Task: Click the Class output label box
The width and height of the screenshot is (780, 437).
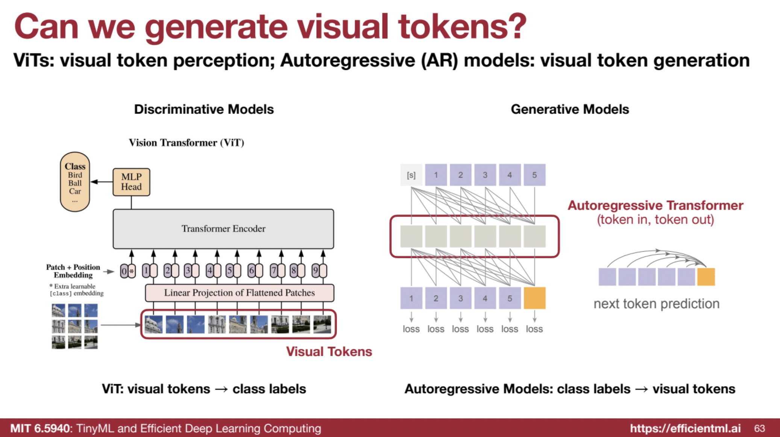Action: pyautogui.click(x=75, y=182)
